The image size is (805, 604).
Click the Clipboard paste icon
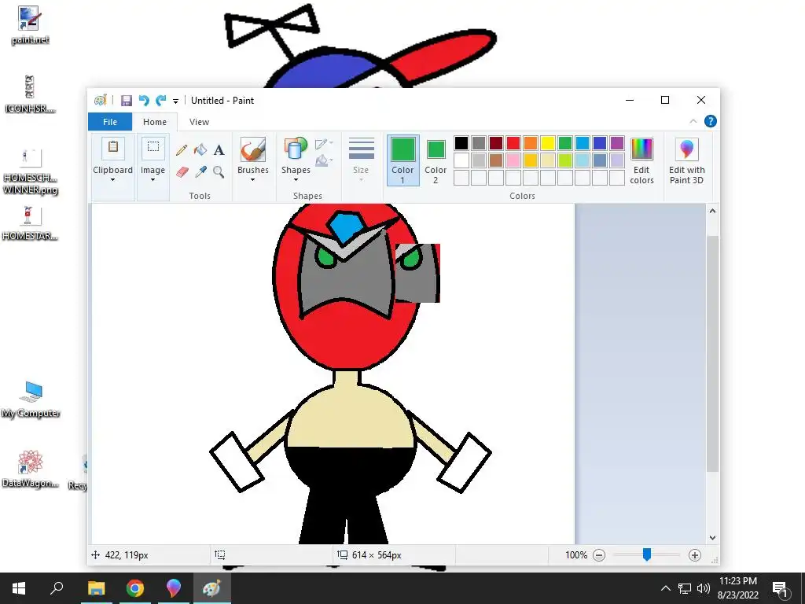point(113,149)
